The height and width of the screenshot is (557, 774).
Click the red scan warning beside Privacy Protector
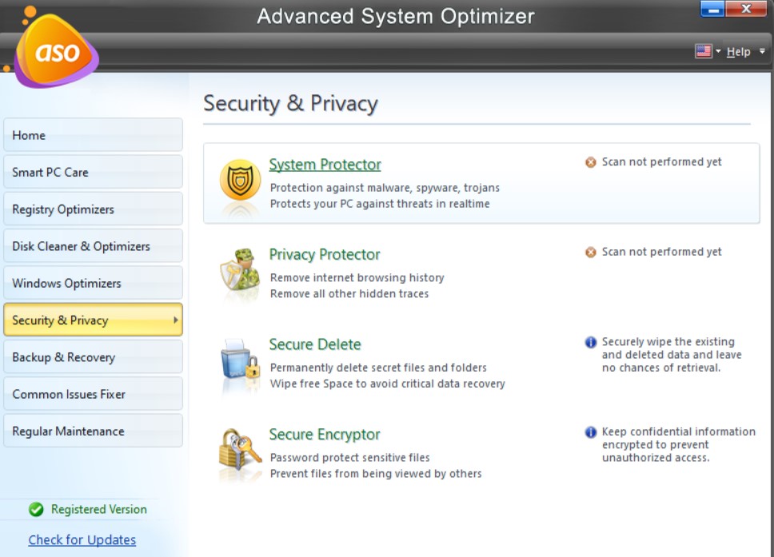[x=588, y=251]
